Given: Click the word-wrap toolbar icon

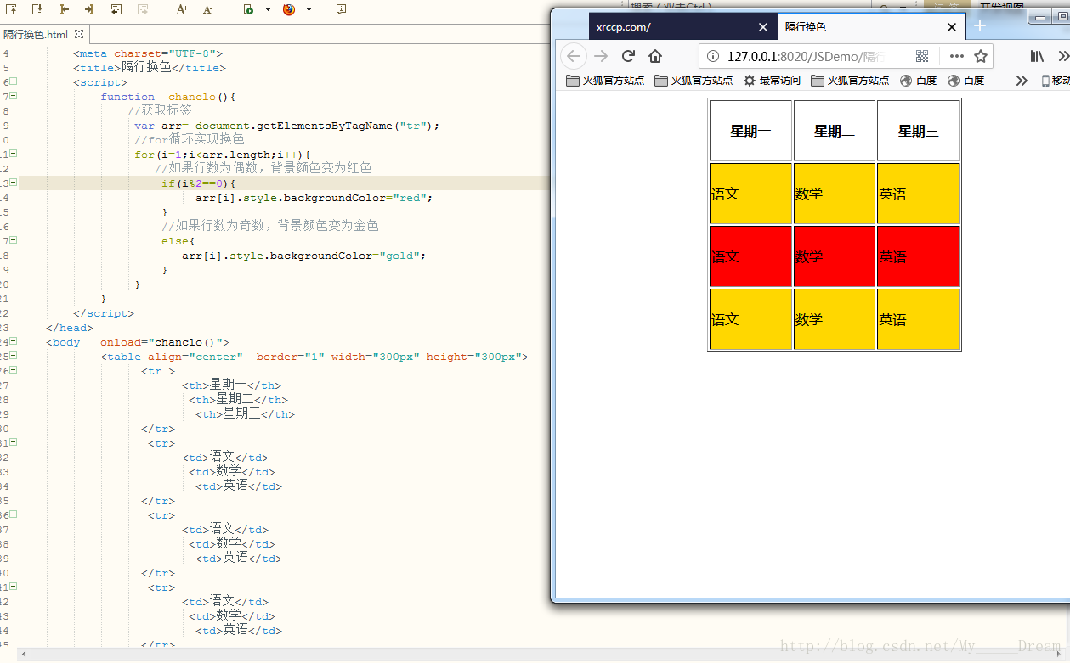Looking at the screenshot, I should click(116, 9).
